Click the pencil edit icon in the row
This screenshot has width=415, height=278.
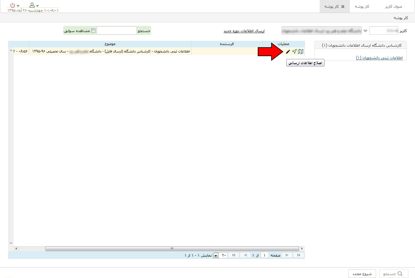click(288, 52)
